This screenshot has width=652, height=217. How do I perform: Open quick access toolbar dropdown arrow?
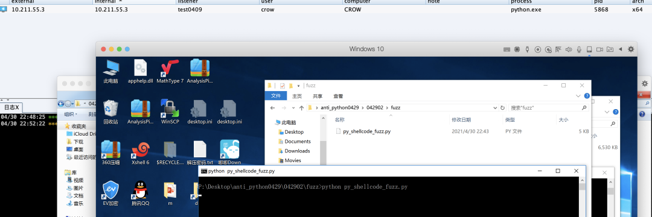tap(299, 86)
